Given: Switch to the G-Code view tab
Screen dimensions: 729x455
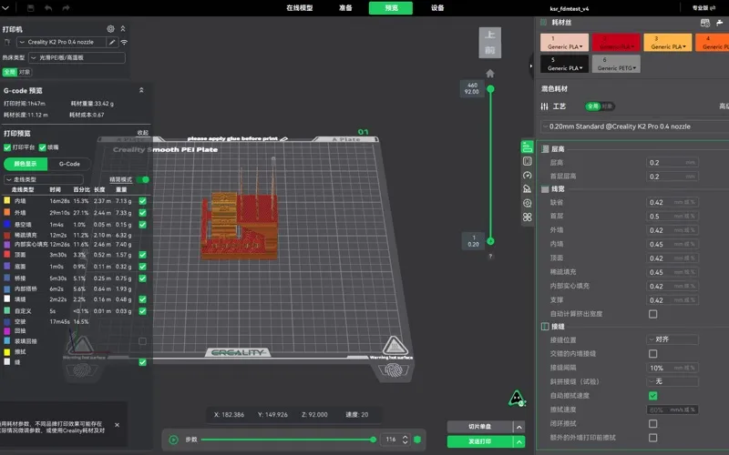Looking at the screenshot, I should 69,164.
